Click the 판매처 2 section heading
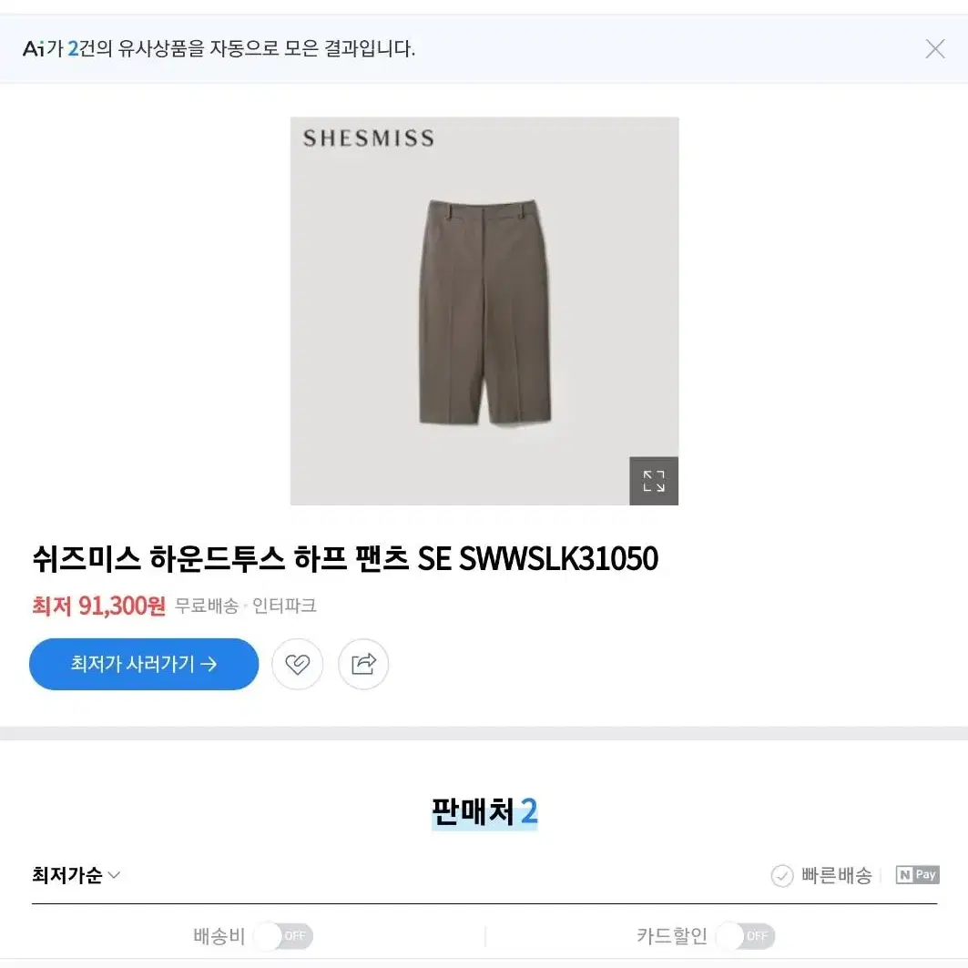The image size is (968, 968). [x=484, y=811]
